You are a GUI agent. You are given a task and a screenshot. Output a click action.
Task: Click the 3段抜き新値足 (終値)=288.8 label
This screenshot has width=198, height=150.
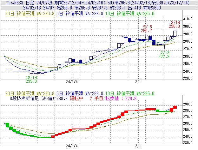click(39, 99)
